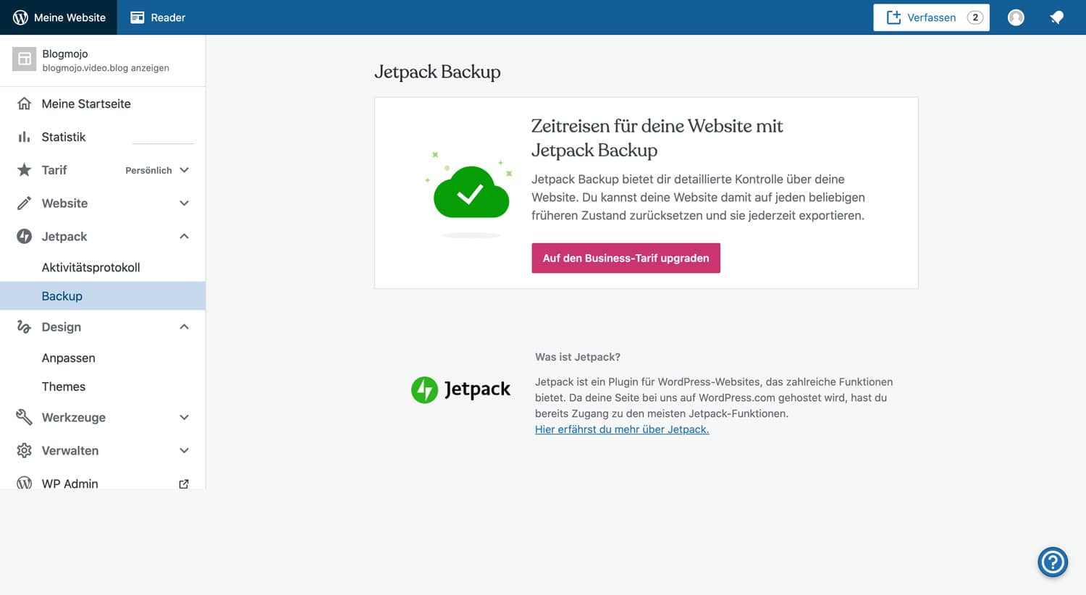Click the Design pencil icon in the sidebar
The height and width of the screenshot is (595, 1086).
point(24,326)
